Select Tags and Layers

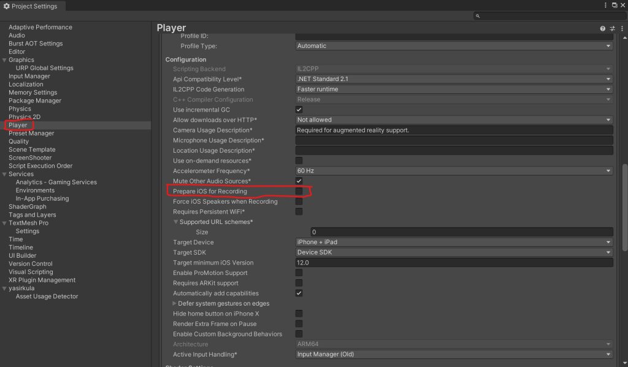click(33, 215)
